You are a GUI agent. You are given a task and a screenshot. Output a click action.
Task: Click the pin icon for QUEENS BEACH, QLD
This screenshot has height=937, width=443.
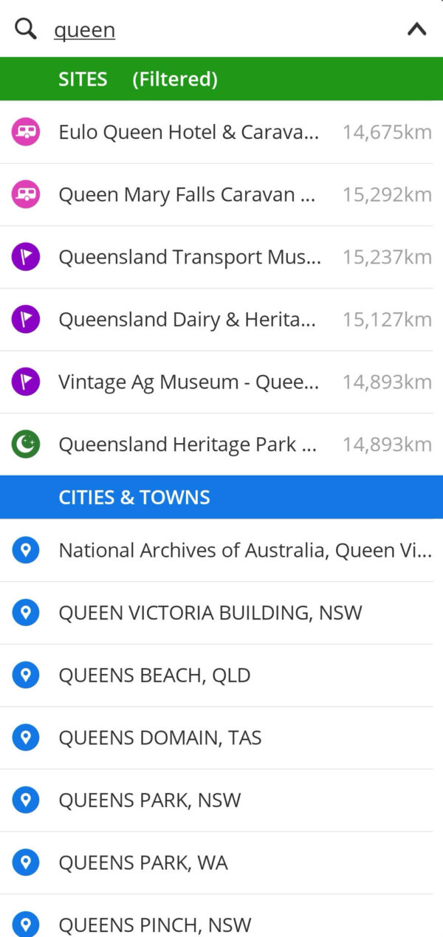click(x=26, y=675)
